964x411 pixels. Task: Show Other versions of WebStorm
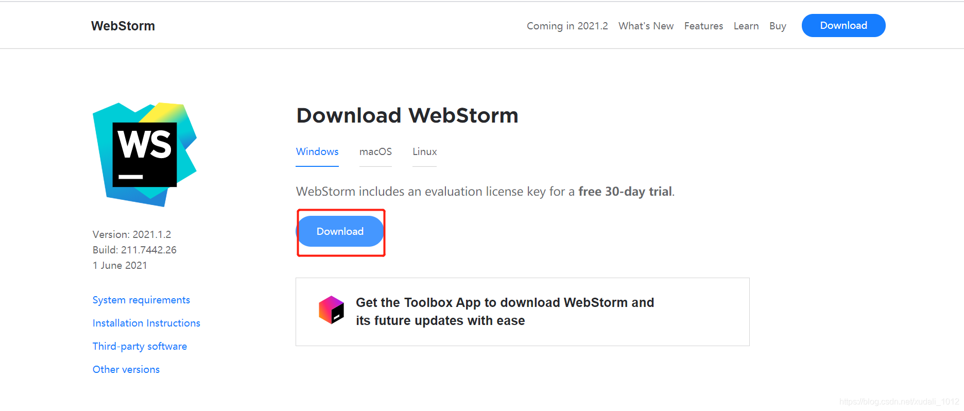tap(126, 369)
